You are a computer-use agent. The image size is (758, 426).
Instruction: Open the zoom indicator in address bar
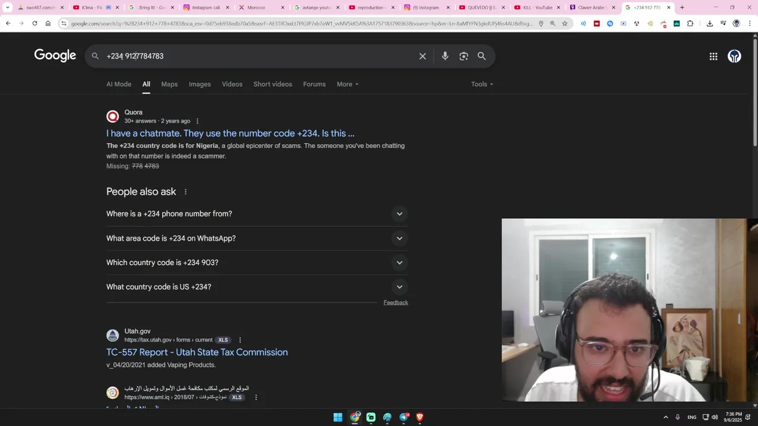[x=553, y=24]
